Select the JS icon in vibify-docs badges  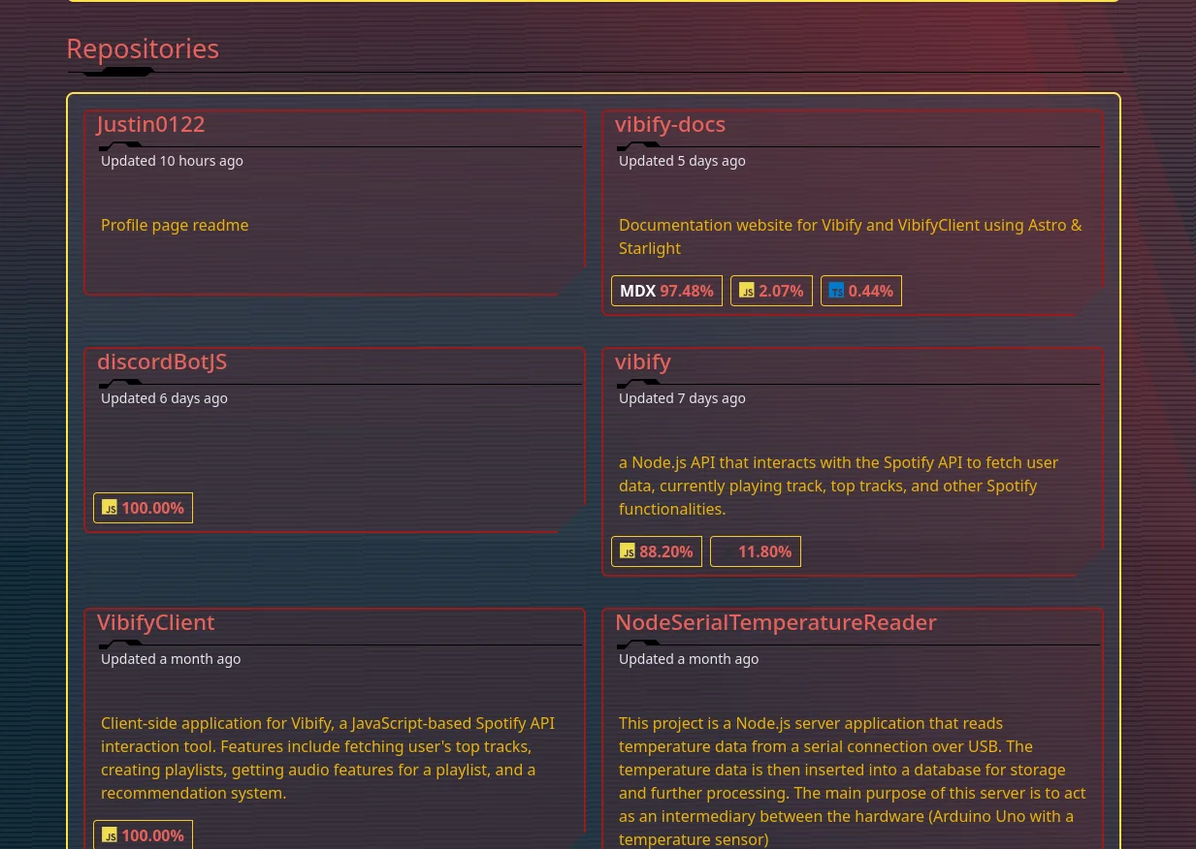point(747,291)
